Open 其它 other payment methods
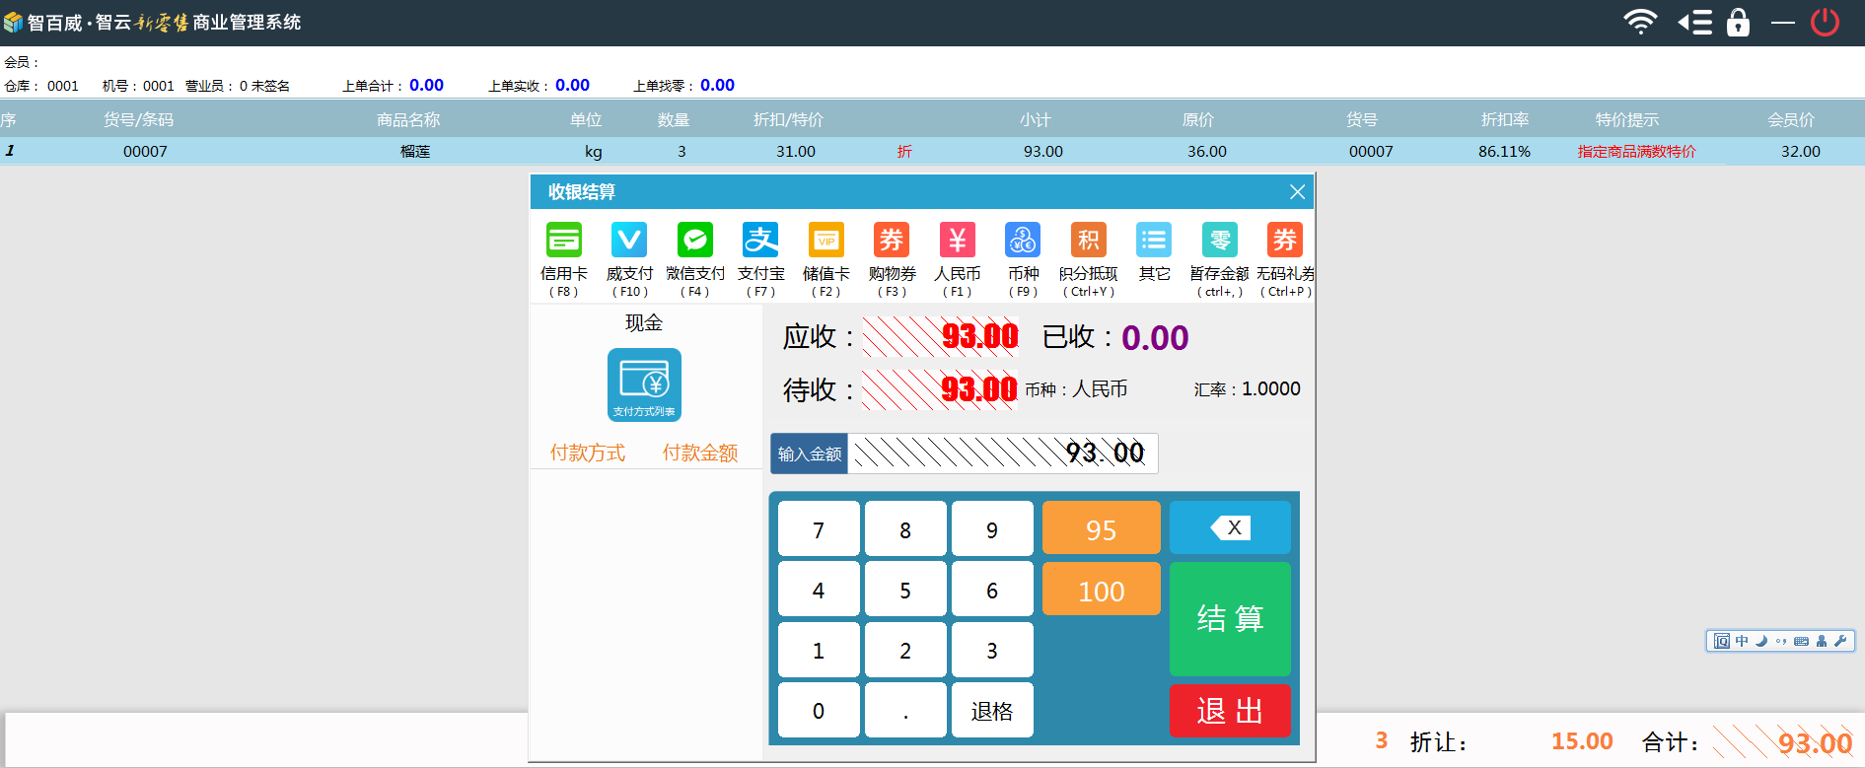 (x=1154, y=241)
